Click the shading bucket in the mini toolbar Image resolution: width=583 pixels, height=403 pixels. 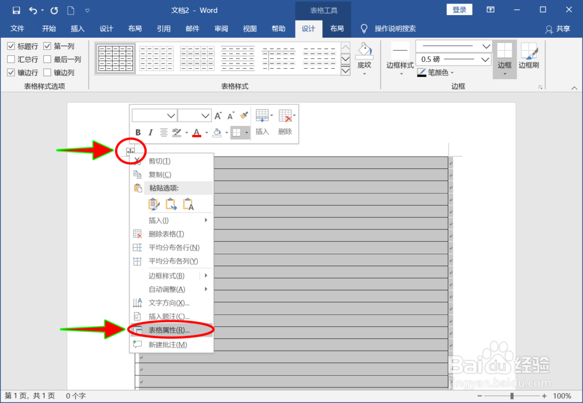[x=217, y=132]
